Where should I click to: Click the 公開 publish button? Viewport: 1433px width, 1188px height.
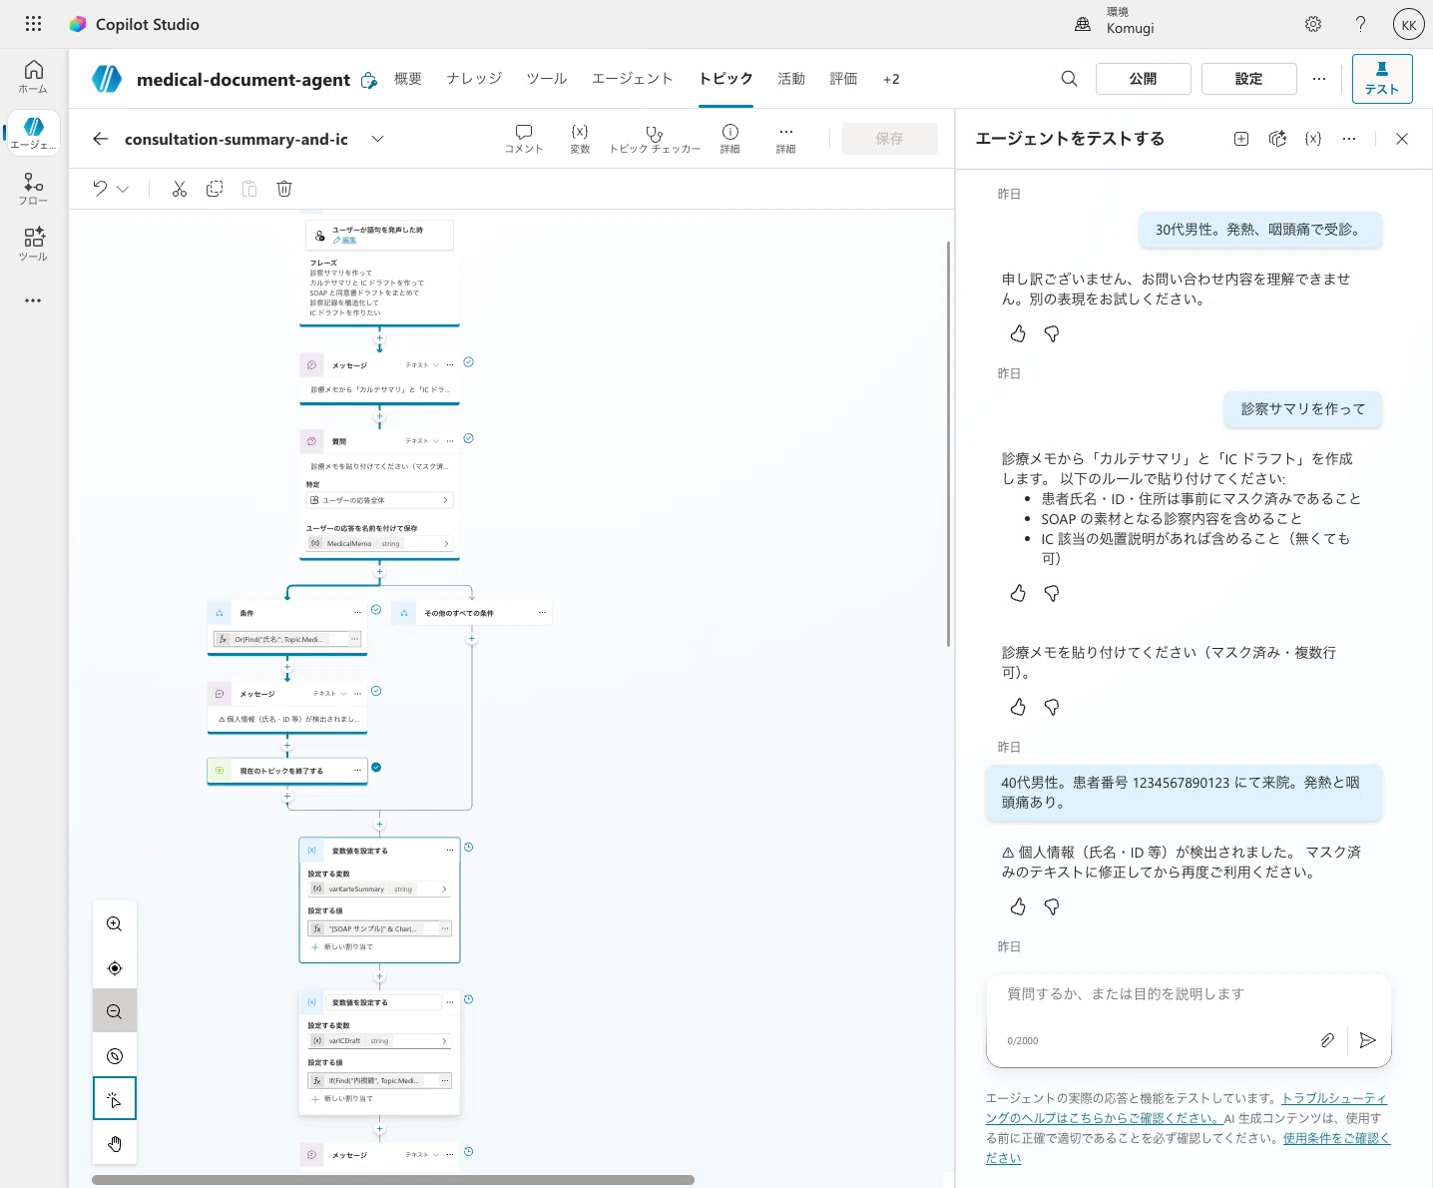(1144, 79)
